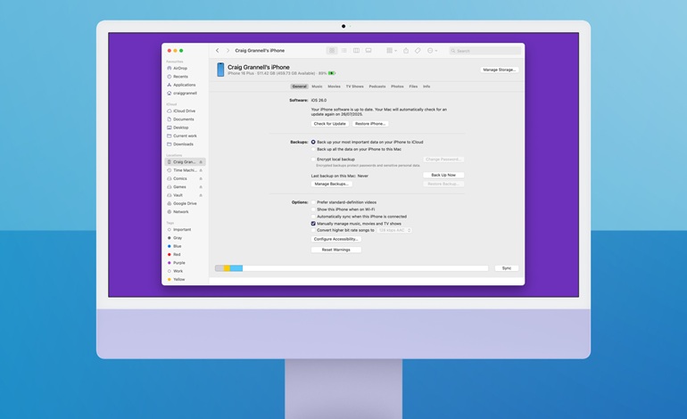Open the Share toolbar icon
687x419 pixels.
(x=406, y=51)
